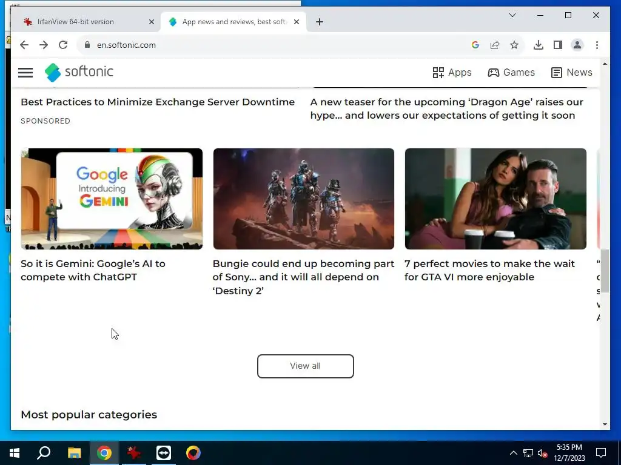Open a new browser tab
621x465 pixels.
[x=320, y=22]
